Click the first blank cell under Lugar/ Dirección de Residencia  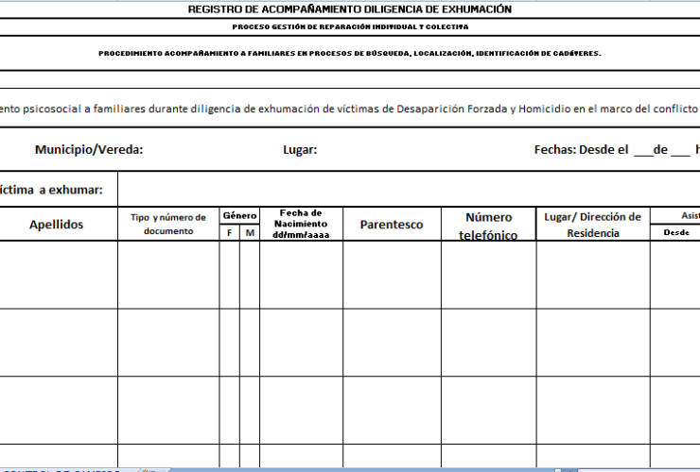[x=593, y=275]
